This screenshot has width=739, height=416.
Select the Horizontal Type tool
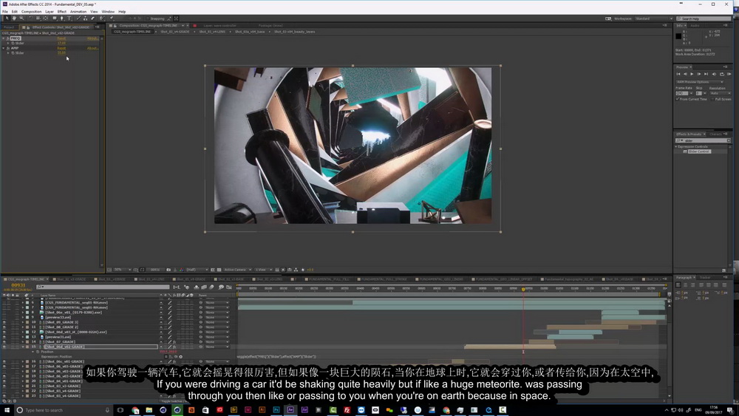click(x=69, y=18)
